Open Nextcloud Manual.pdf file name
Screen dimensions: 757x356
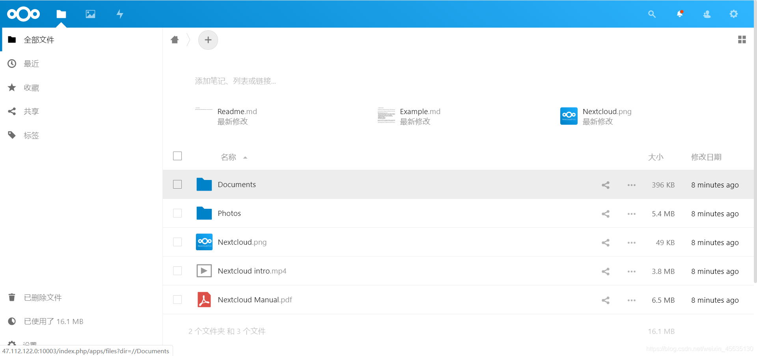coord(255,300)
